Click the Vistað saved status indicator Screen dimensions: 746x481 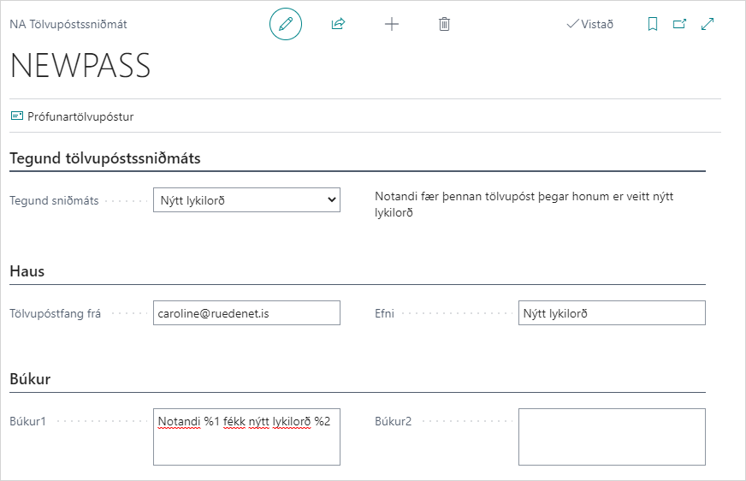(590, 24)
